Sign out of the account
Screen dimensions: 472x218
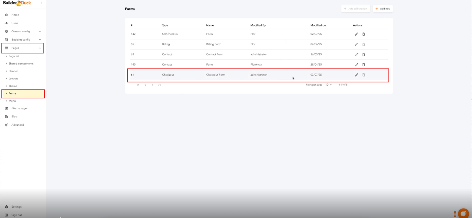tap(17, 215)
